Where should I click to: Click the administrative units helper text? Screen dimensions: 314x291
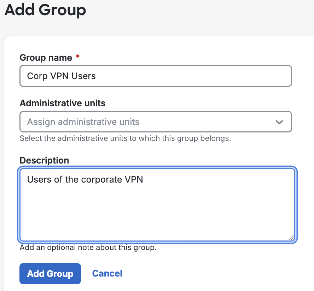tap(124, 138)
